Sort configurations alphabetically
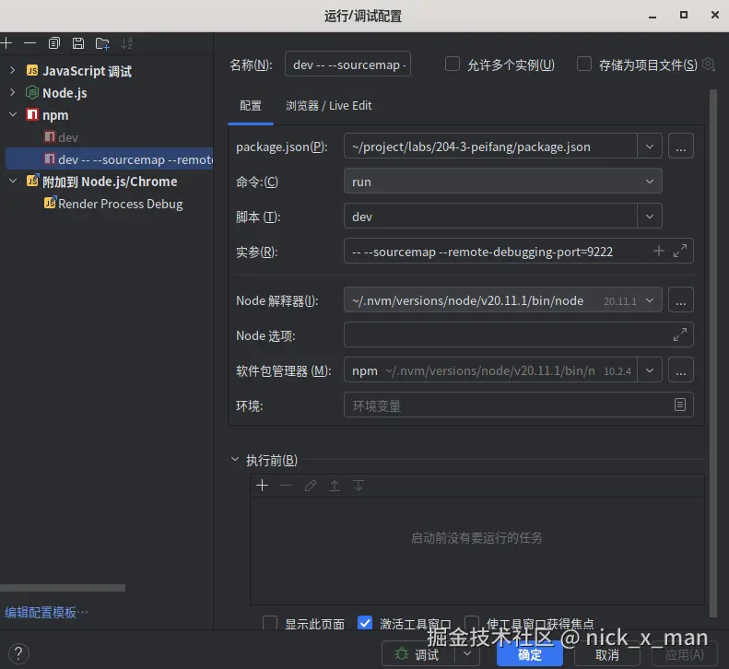 pyautogui.click(x=126, y=43)
